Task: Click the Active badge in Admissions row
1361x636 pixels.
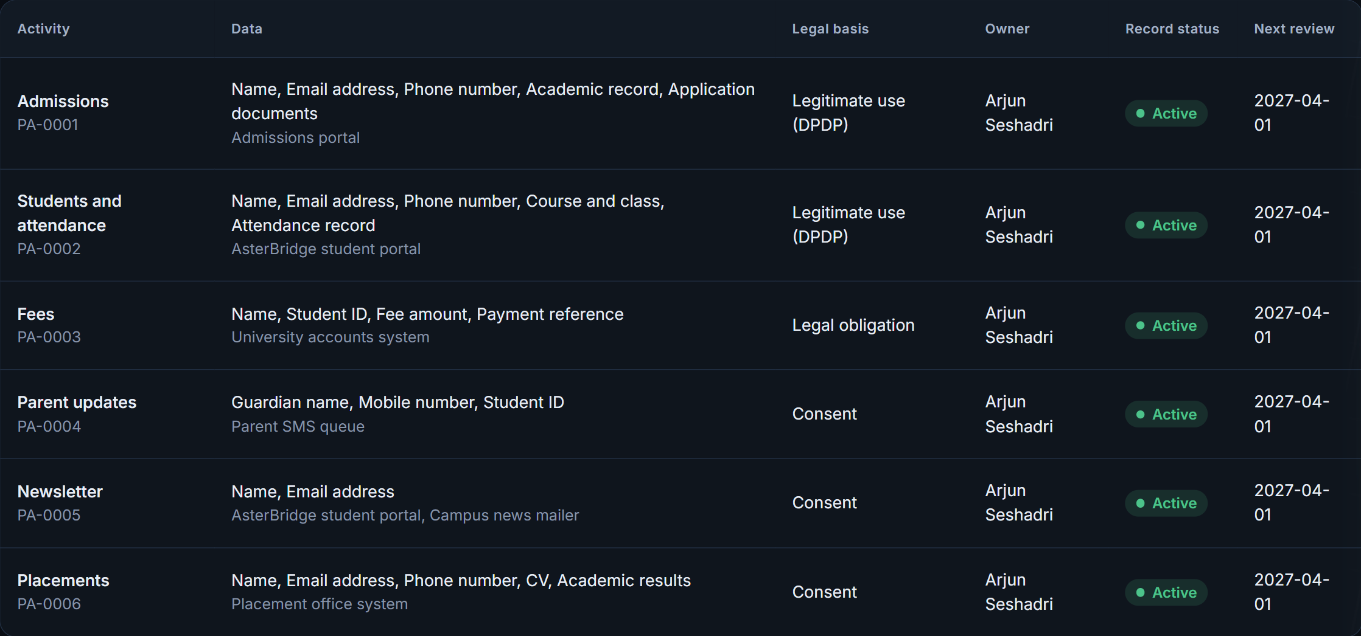Action: point(1166,113)
